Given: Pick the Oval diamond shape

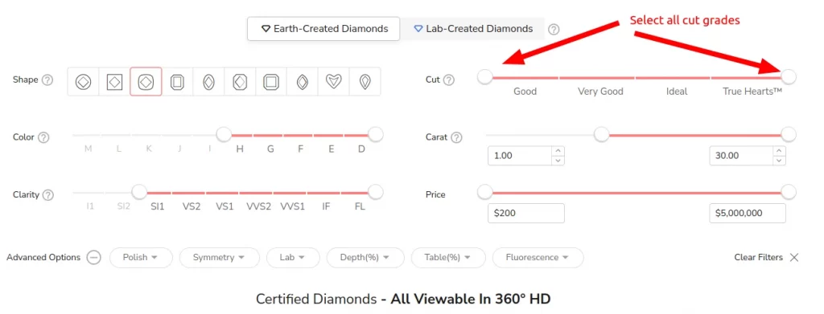Looking at the screenshot, I should [x=208, y=82].
